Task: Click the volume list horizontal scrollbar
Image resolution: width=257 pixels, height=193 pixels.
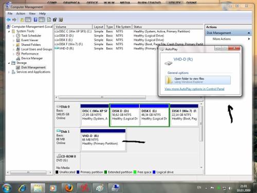Action: click(x=128, y=97)
